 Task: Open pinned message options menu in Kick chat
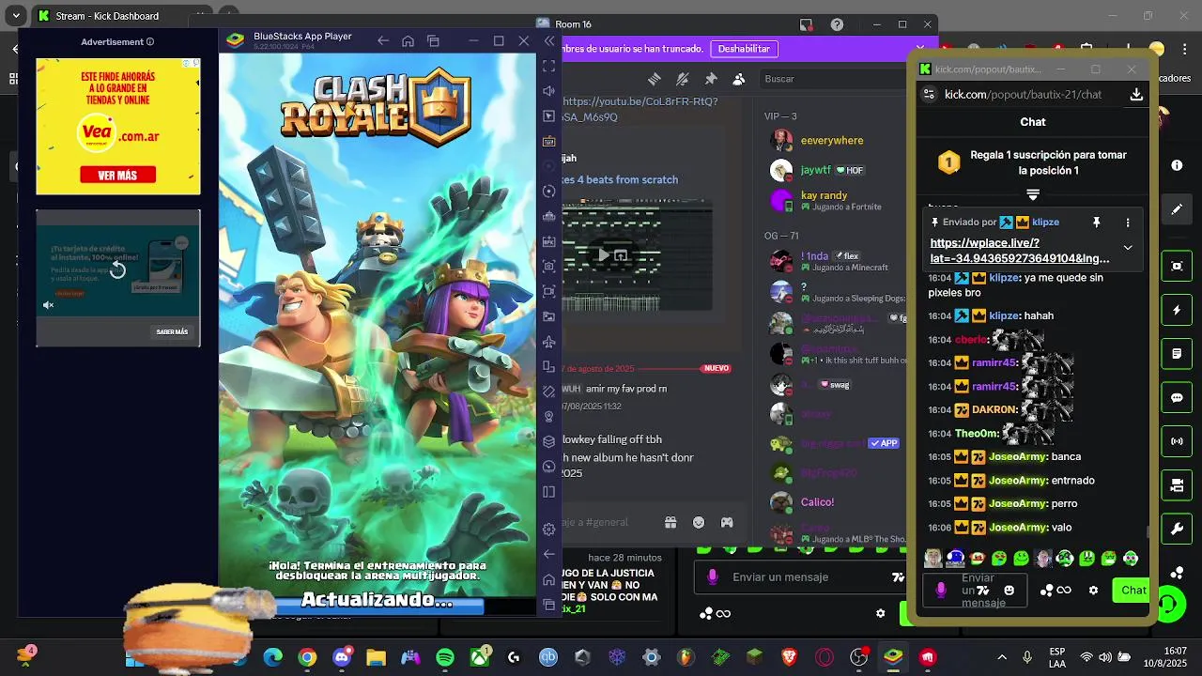pyautogui.click(x=1128, y=223)
